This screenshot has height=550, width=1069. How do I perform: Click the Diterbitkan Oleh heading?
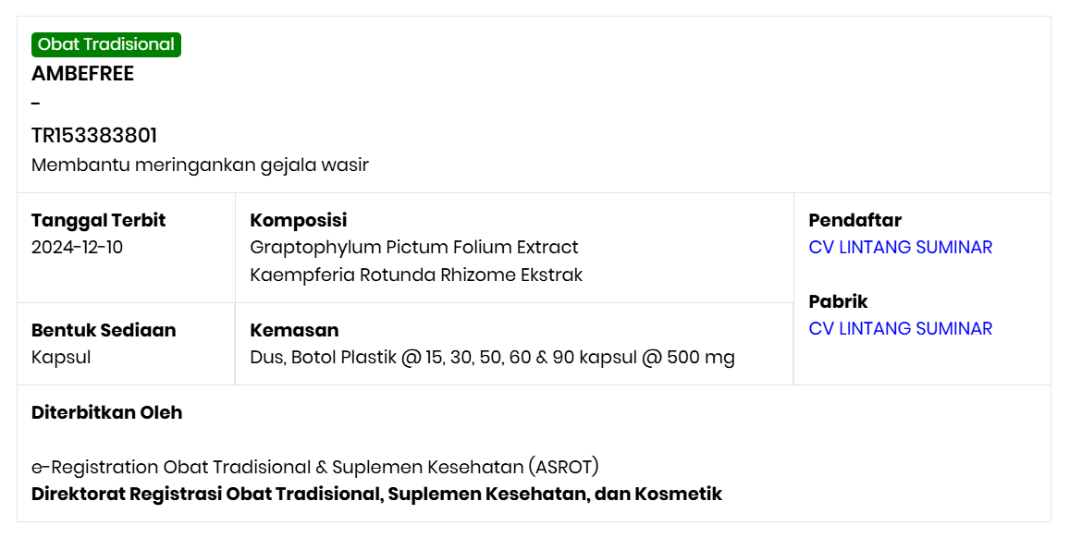pos(106,412)
